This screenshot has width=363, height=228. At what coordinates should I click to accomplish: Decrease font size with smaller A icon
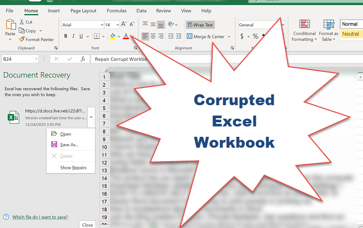pos(132,24)
